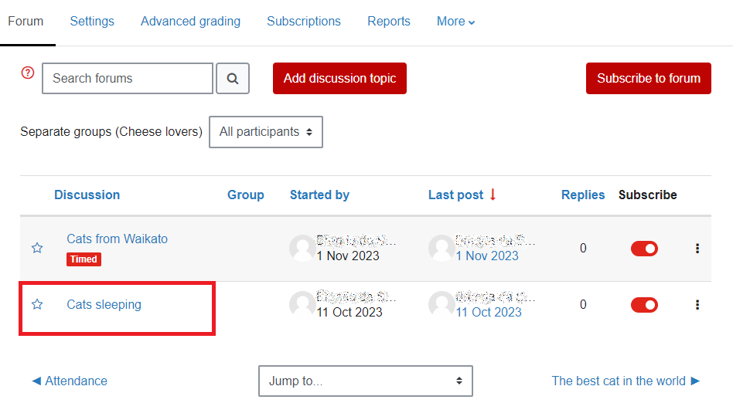Open the Jump to dropdown

point(365,381)
